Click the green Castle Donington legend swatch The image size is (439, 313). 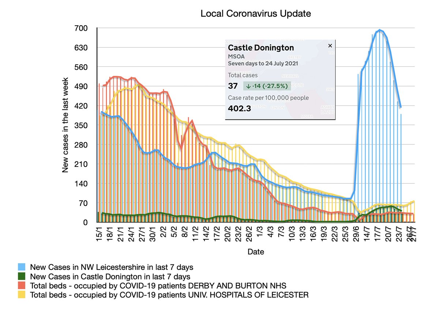(x=22, y=276)
